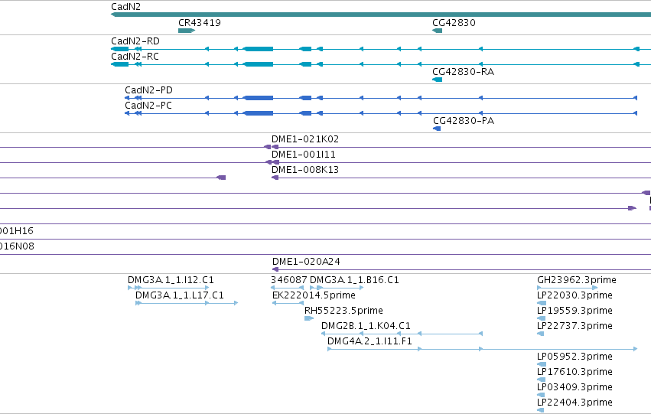The image size is (651, 414).
Task: Select the CR43419 label
Action: tap(200, 22)
